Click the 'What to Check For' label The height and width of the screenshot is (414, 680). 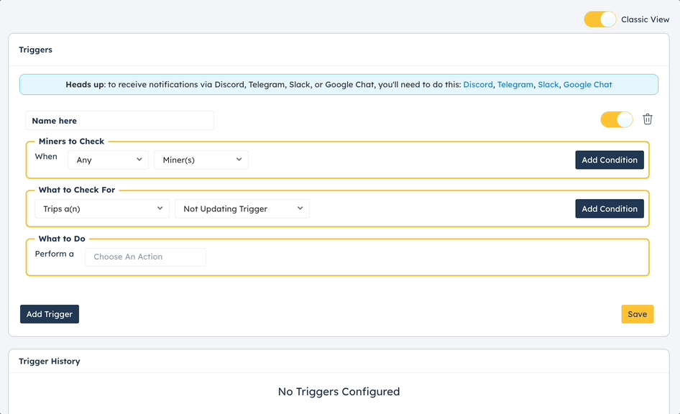tap(77, 190)
